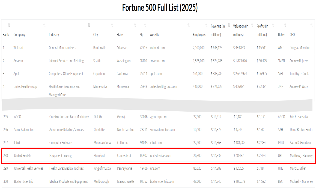Viewport: 316px width, 188px height.
Task: Select Matthew J. Flannery CEO cell
Action: point(301,156)
